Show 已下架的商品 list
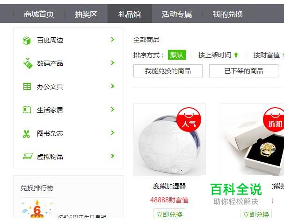This screenshot has width=284, height=221. (244, 71)
